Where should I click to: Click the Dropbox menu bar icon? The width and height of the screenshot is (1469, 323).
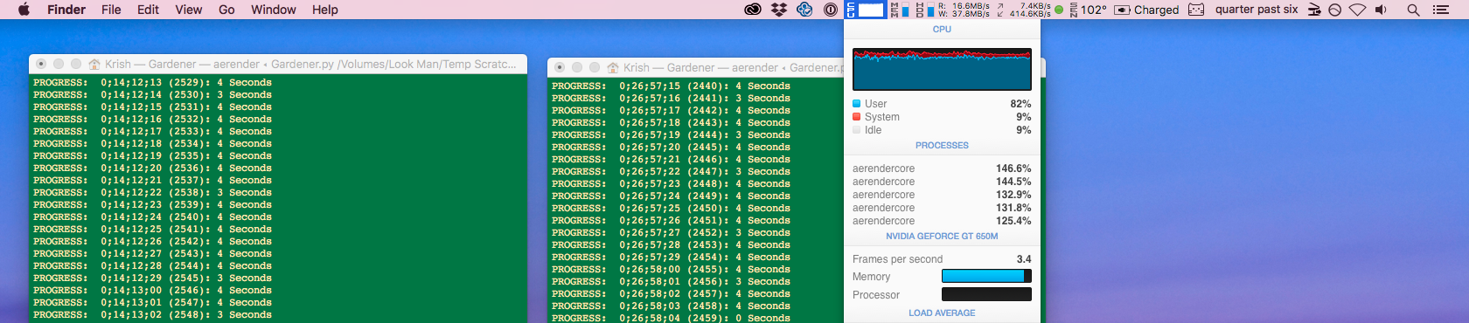click(x=778, y=10)
